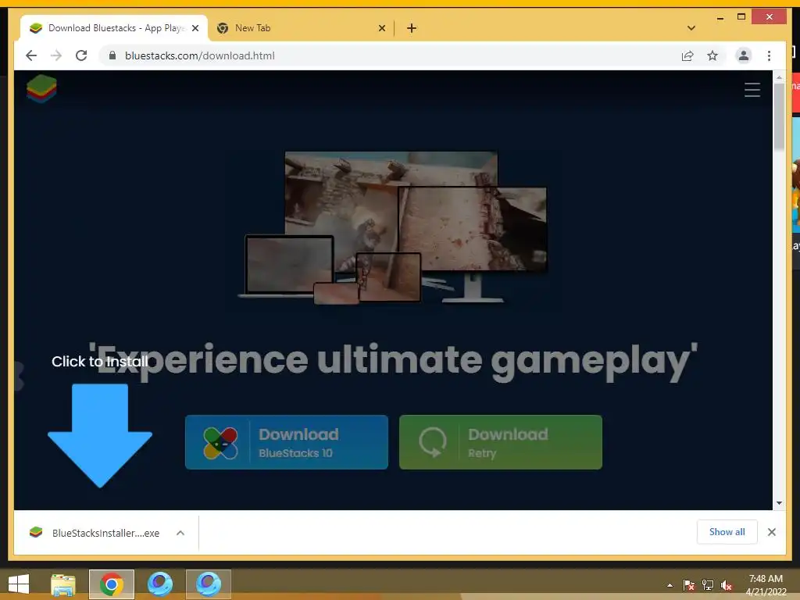Close the downloads bar
This screenshot has width=800, height=600.
[x=771, y=532]
